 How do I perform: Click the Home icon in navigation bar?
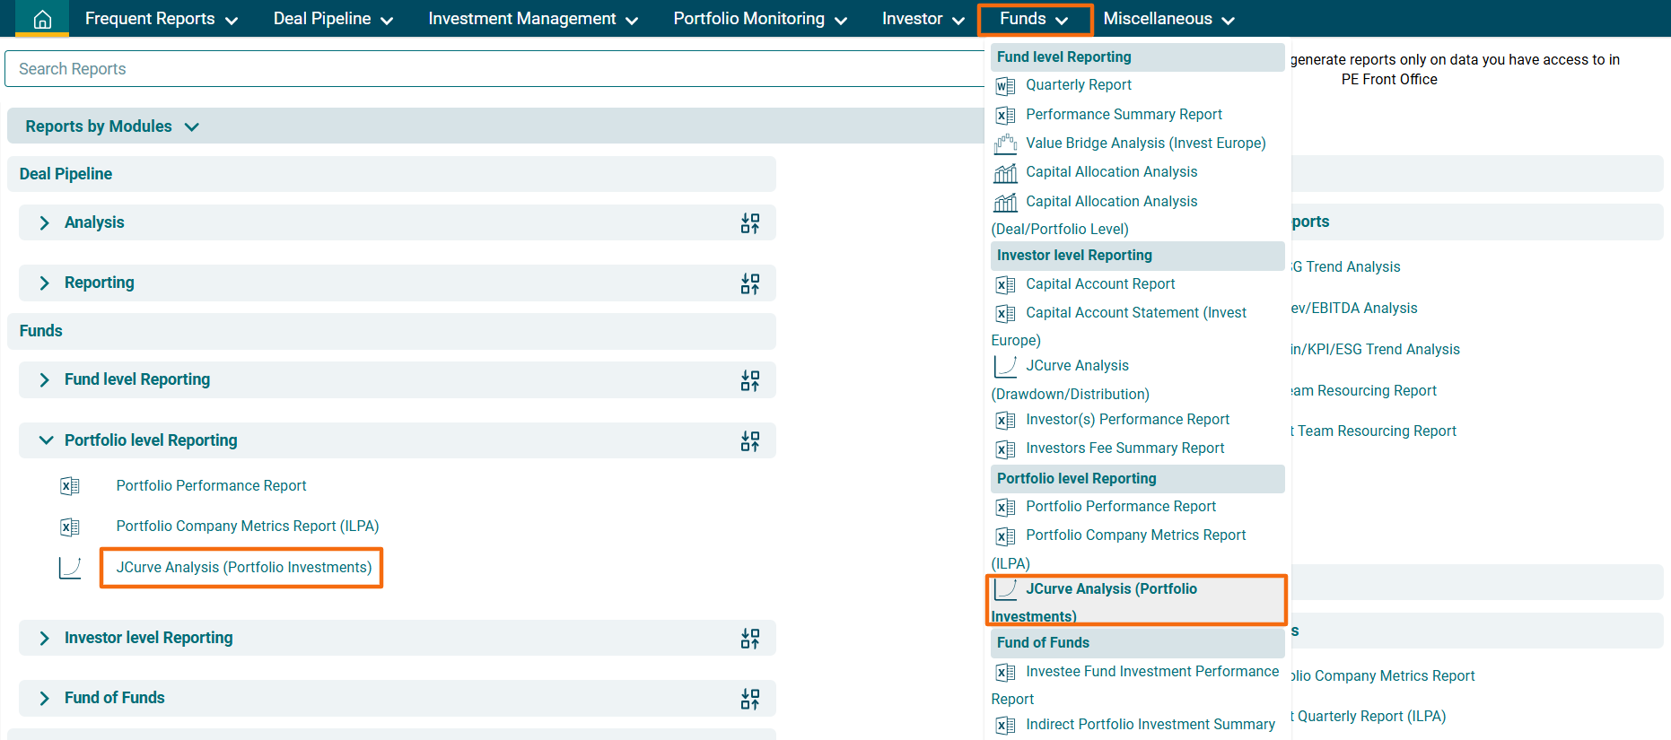tap(42, 19)
